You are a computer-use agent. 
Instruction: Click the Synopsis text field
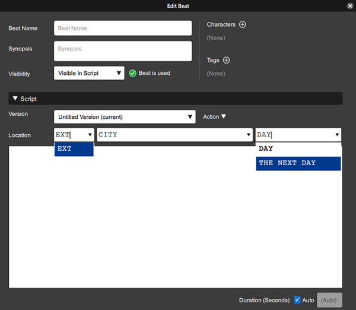[123, 51]
